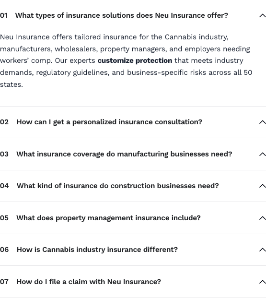The image size is (266, 298).
Task: Toggle the chevron for property management insurance
Action: click(x=262, y=218)
